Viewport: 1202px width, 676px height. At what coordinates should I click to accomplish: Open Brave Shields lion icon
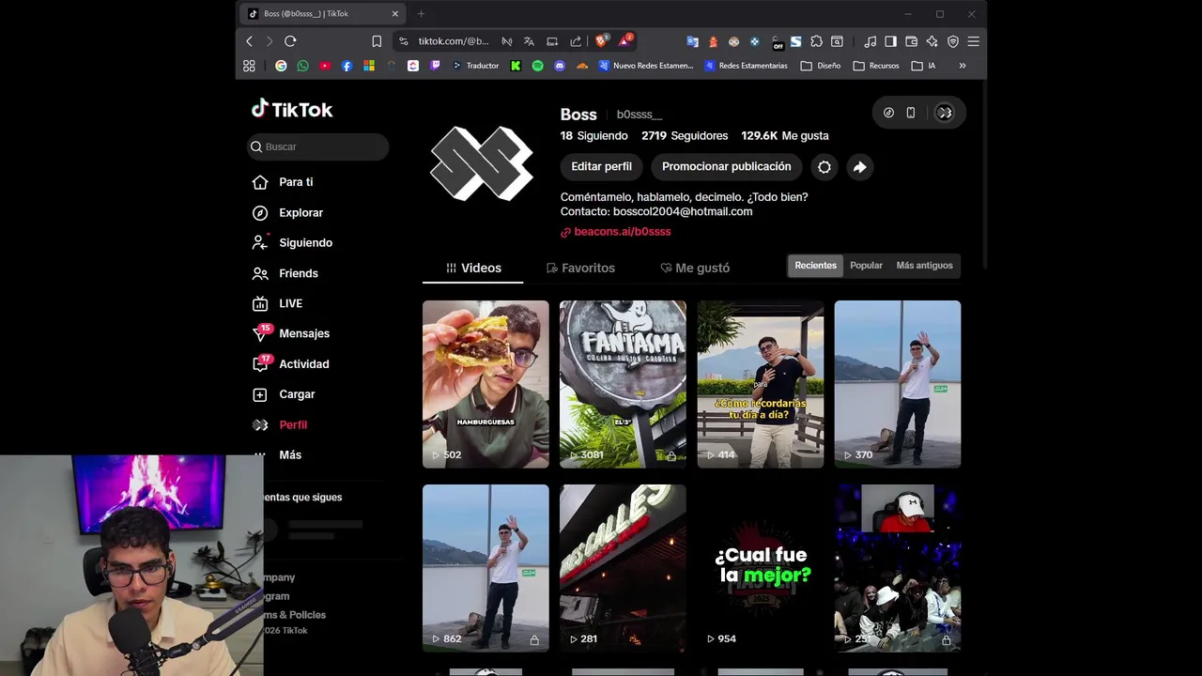pos(601,41)
